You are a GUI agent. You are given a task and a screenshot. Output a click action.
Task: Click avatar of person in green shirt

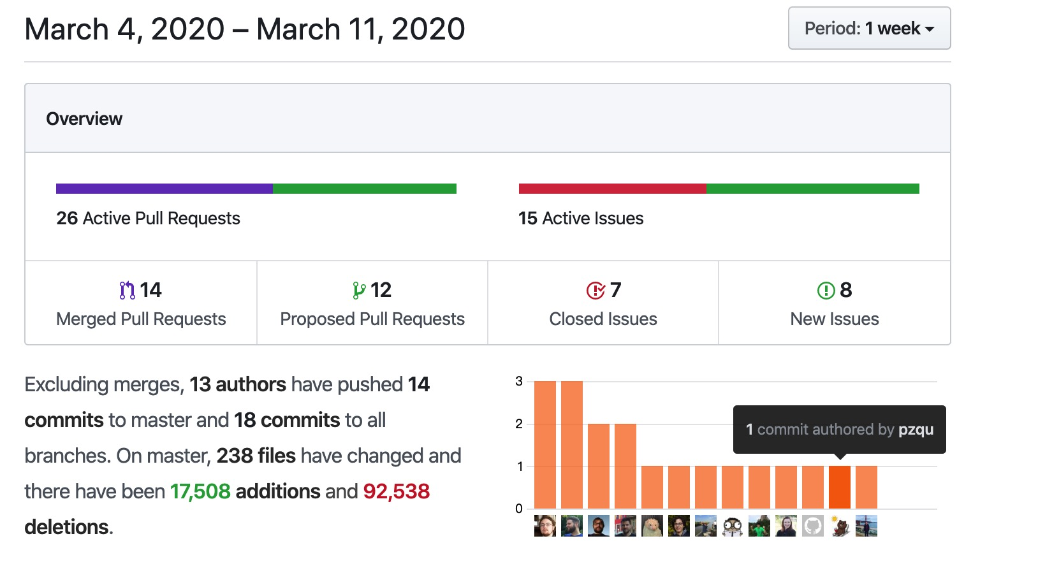[x=759, y=526]
